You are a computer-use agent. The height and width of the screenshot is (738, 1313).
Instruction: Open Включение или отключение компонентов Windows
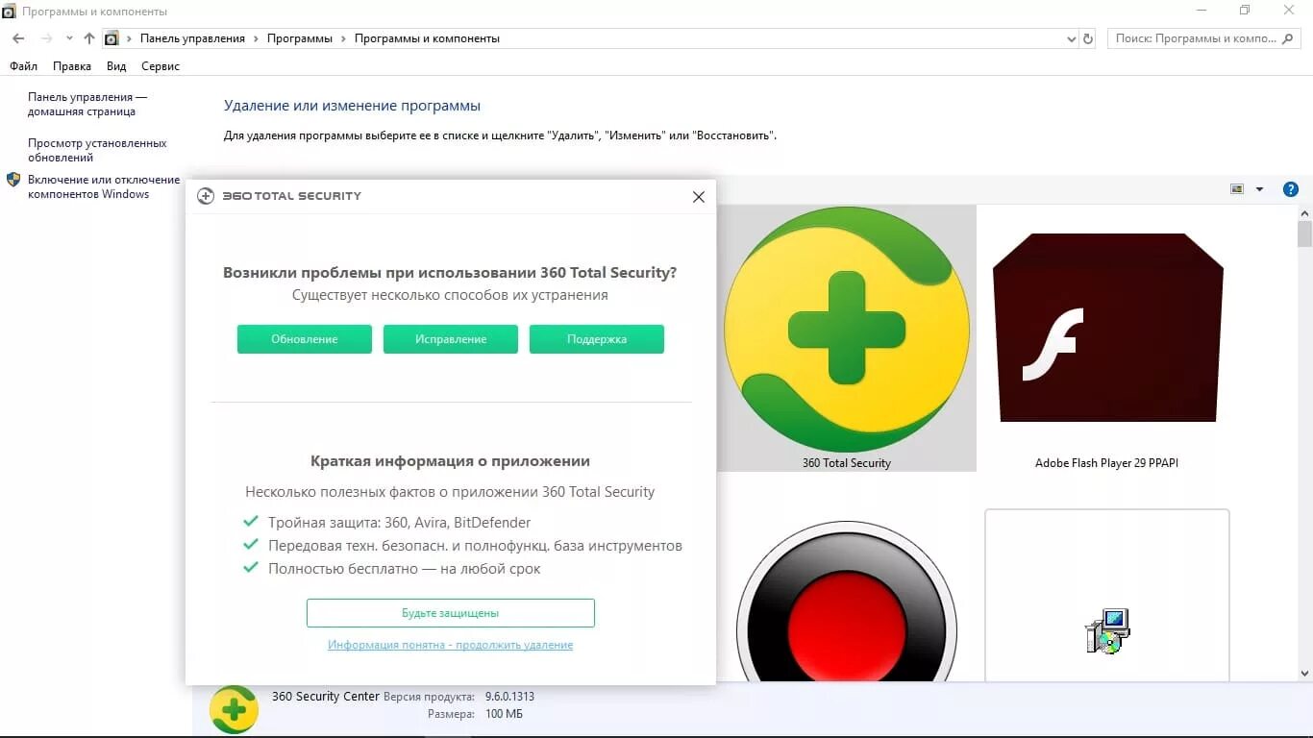[104, 186]
